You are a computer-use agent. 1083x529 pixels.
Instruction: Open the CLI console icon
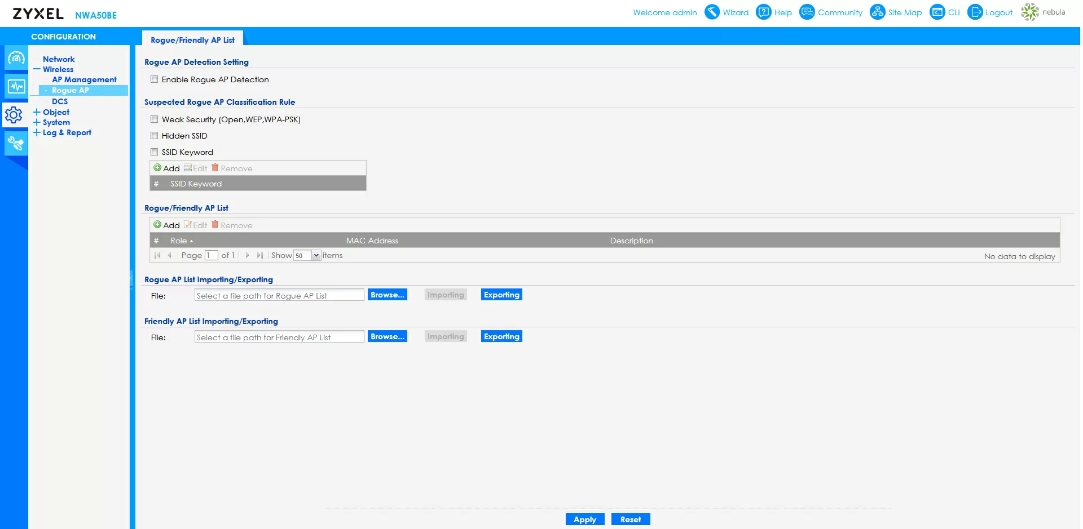937,12
